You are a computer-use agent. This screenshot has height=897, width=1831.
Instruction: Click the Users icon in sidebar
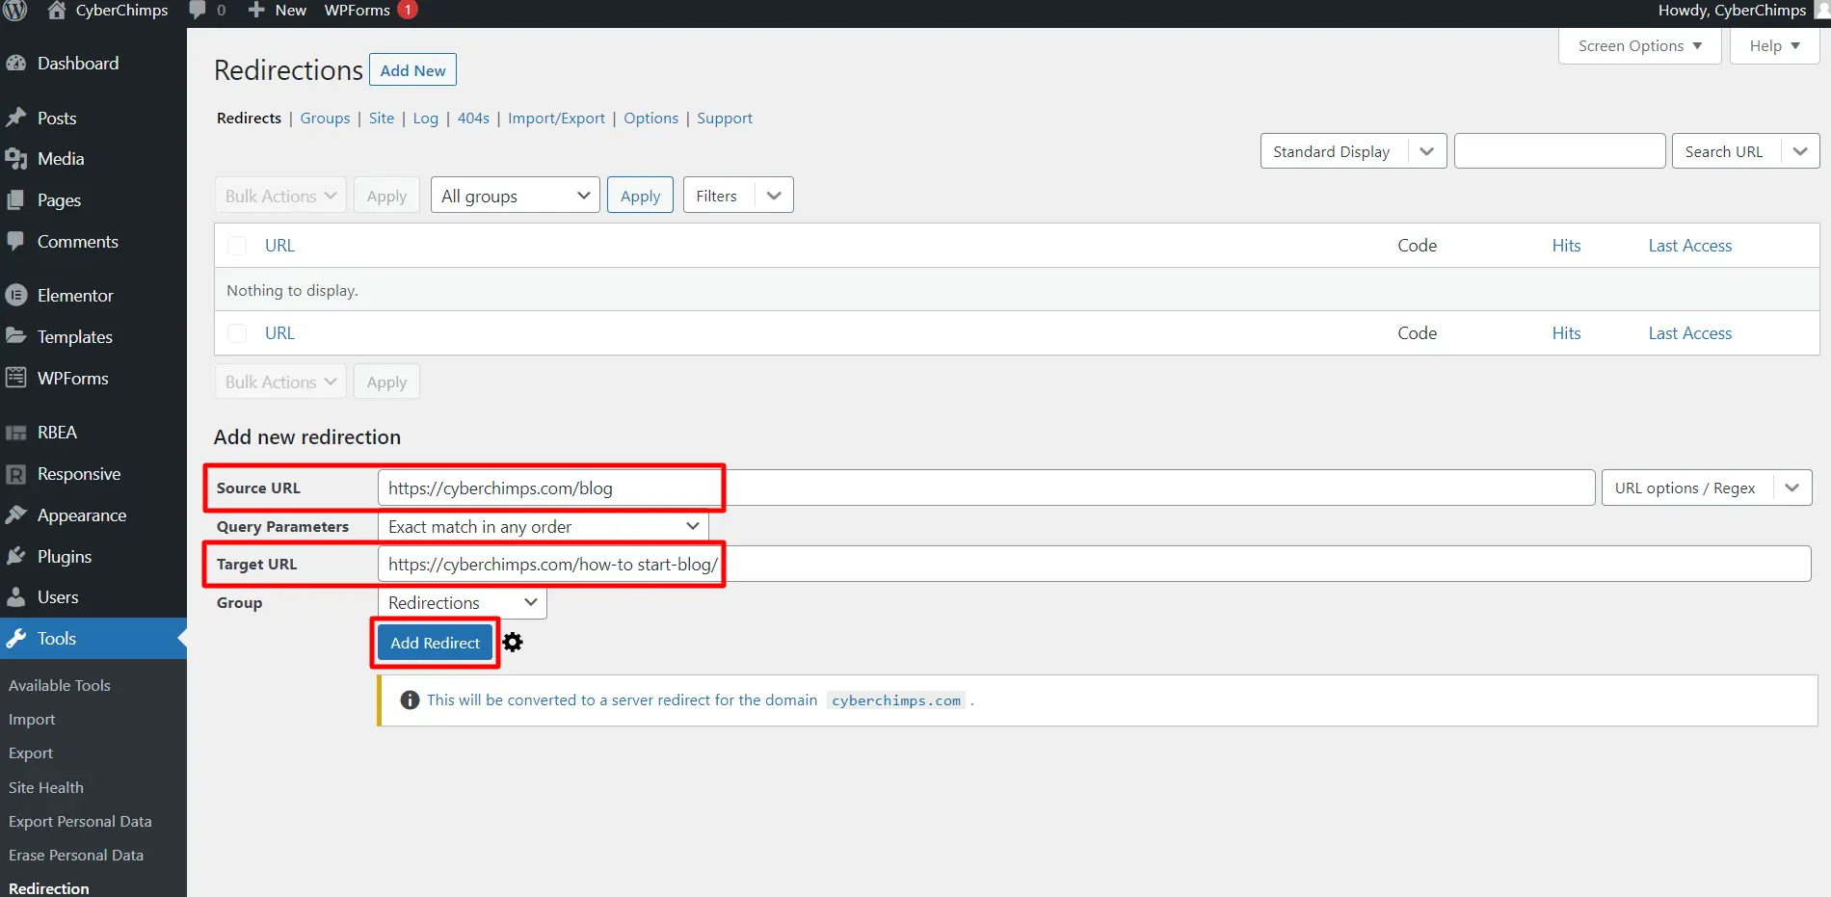click(x=15, y=597)
